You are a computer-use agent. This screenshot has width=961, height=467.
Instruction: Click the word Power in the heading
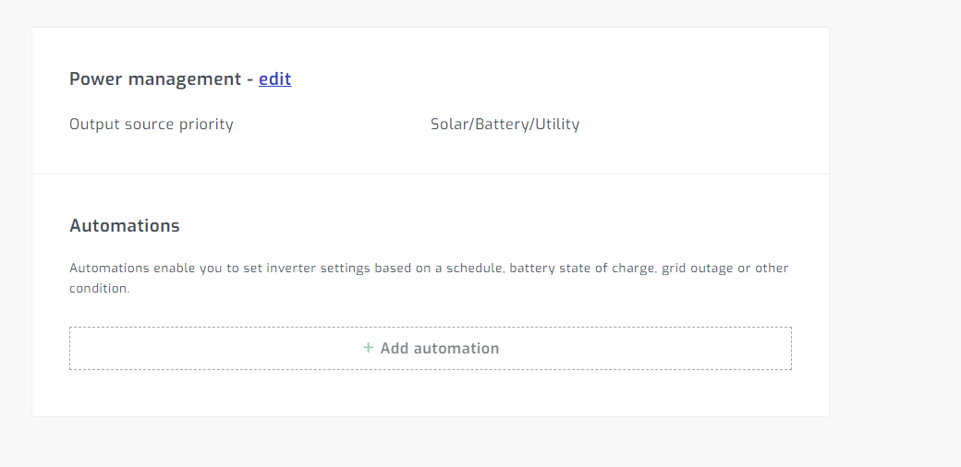[x=96, y=79]
